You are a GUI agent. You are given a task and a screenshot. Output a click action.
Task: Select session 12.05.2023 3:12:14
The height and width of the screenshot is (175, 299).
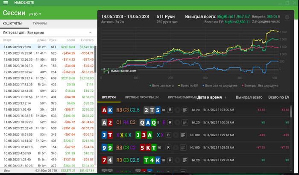tap(47, 103)
